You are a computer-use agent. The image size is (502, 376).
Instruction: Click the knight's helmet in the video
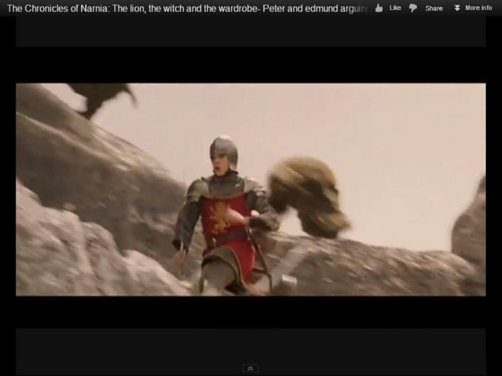[x=223, y=149]
